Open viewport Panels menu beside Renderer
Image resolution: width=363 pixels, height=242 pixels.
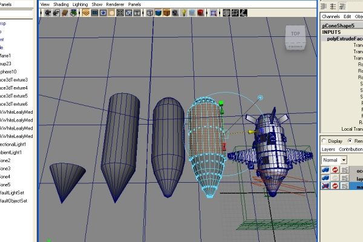(134, 4)
